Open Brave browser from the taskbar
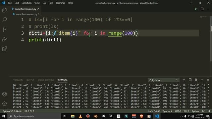Screen dimensions: 212x119 [x=141, y=116]
